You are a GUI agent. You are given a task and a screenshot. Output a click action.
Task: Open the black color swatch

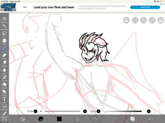[x=59, y=119]
